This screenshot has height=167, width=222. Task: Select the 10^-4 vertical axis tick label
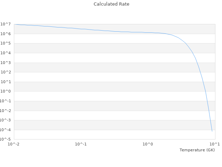pyautogui.click(x=6, y=130)
